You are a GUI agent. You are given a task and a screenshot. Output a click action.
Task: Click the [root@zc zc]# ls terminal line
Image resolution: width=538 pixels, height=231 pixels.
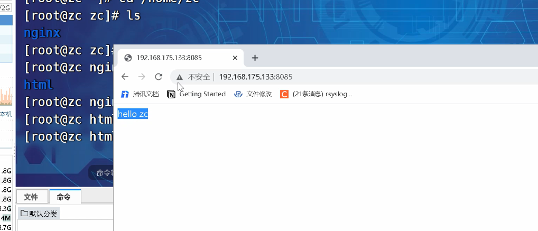point(82,16)
